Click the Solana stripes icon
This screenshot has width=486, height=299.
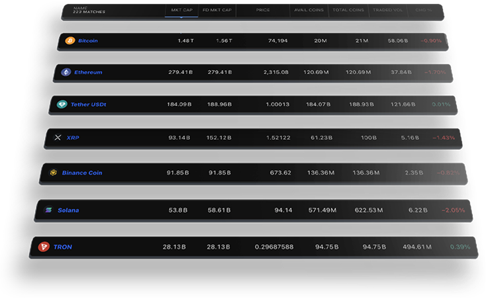click(x=48, y=210)
